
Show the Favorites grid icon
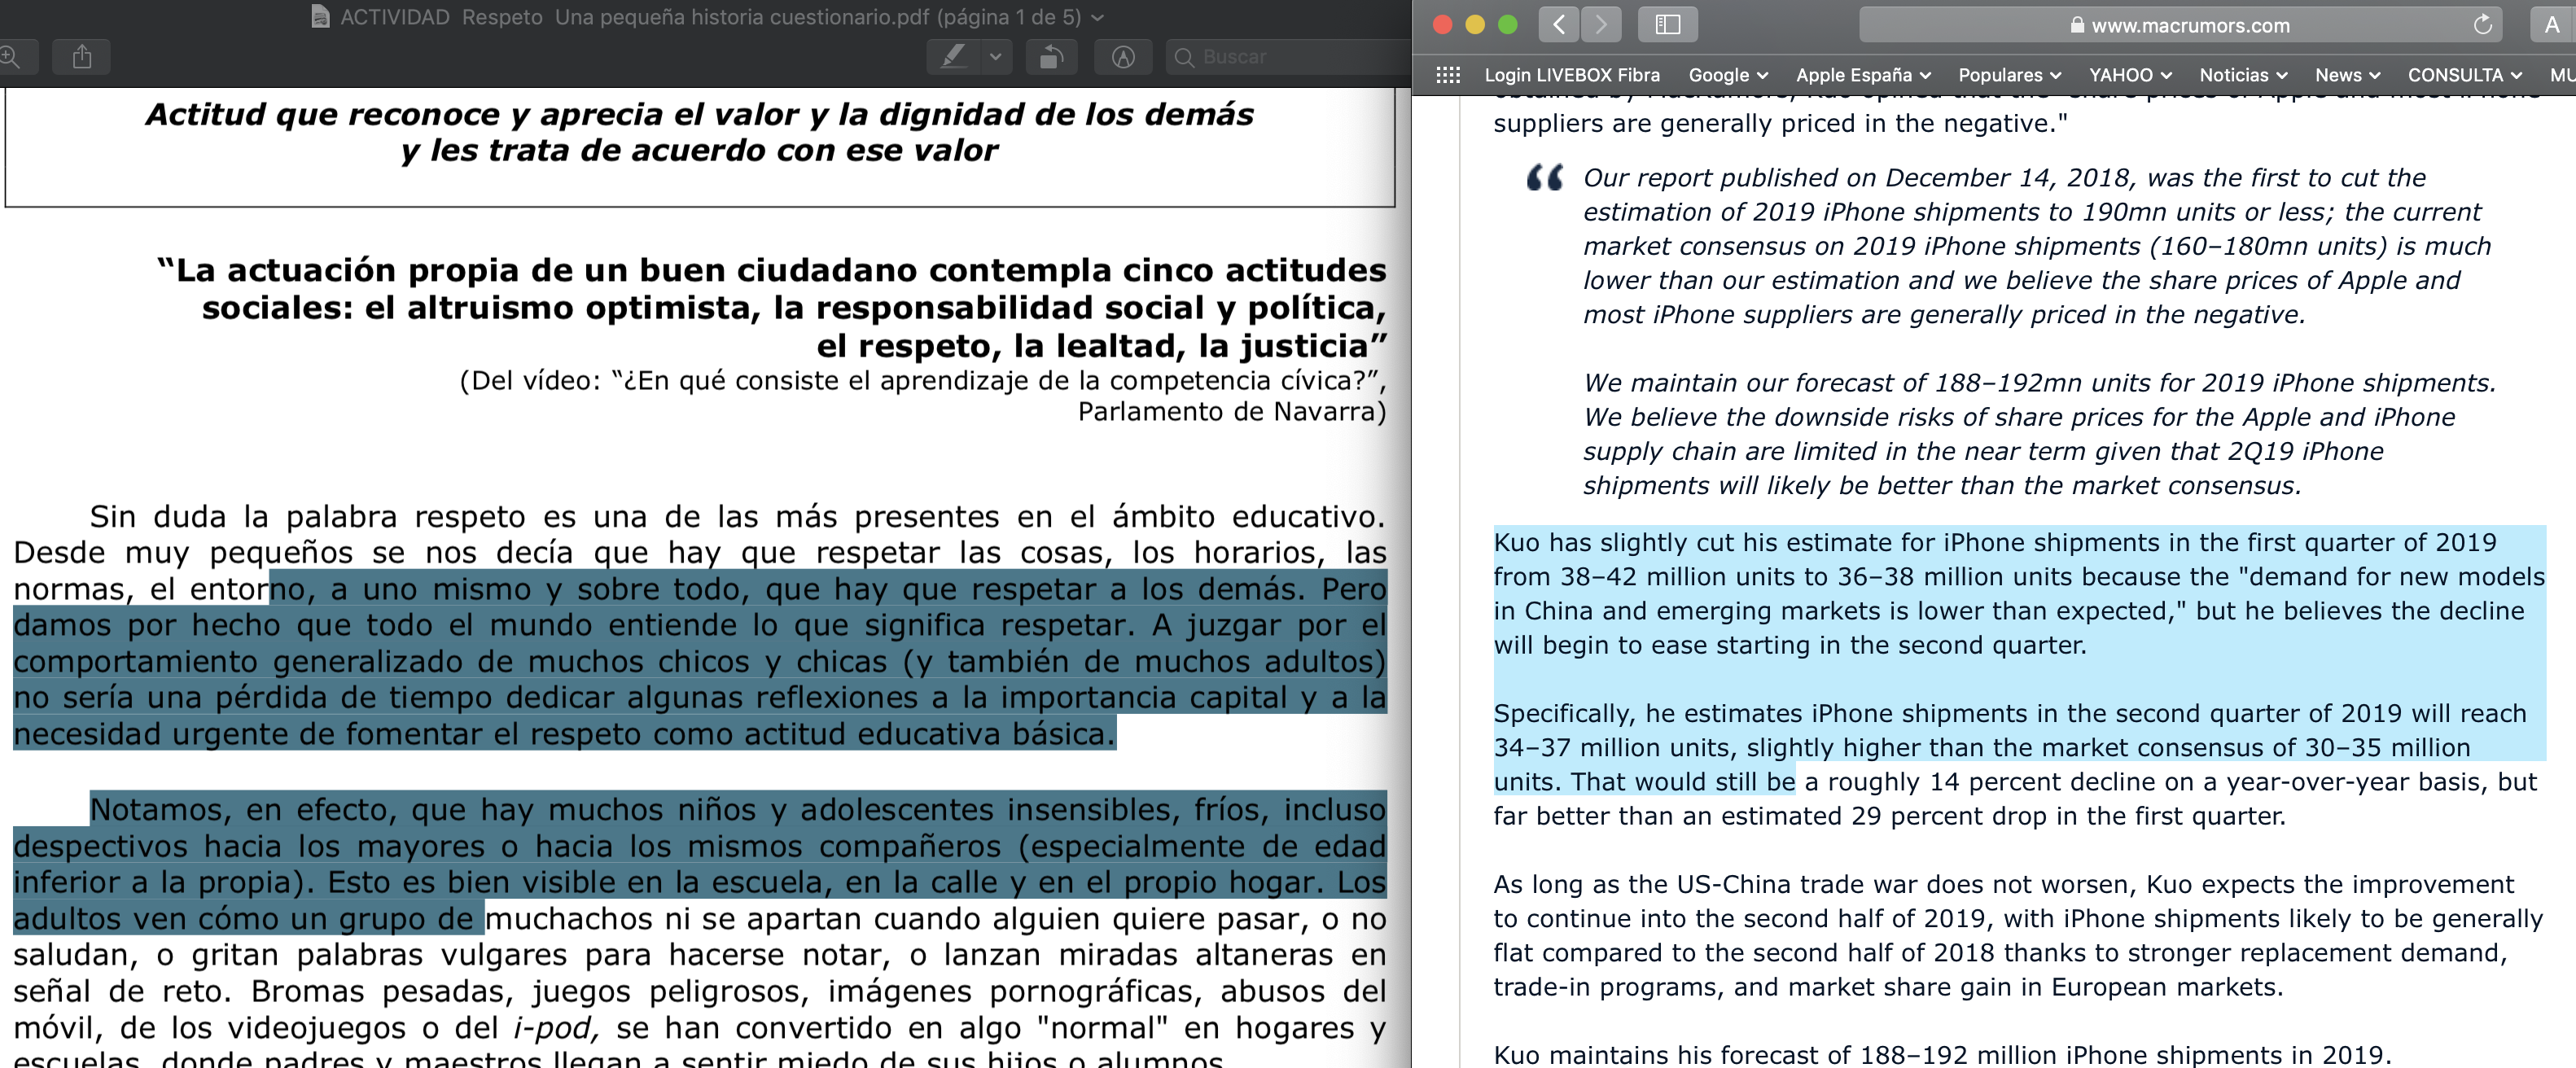(1447, 75)
